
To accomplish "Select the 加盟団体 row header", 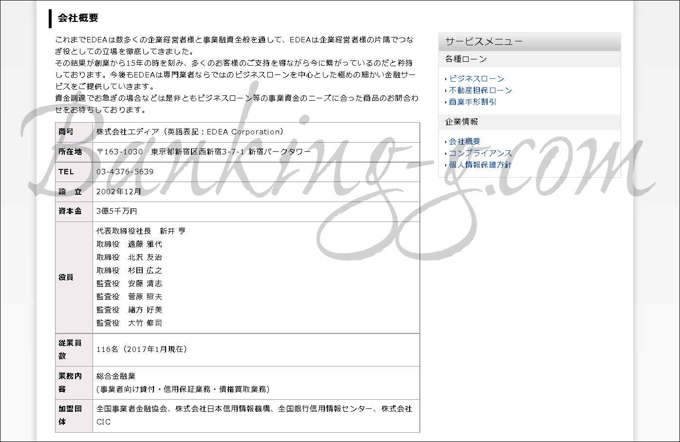I will tap(74, 416).
